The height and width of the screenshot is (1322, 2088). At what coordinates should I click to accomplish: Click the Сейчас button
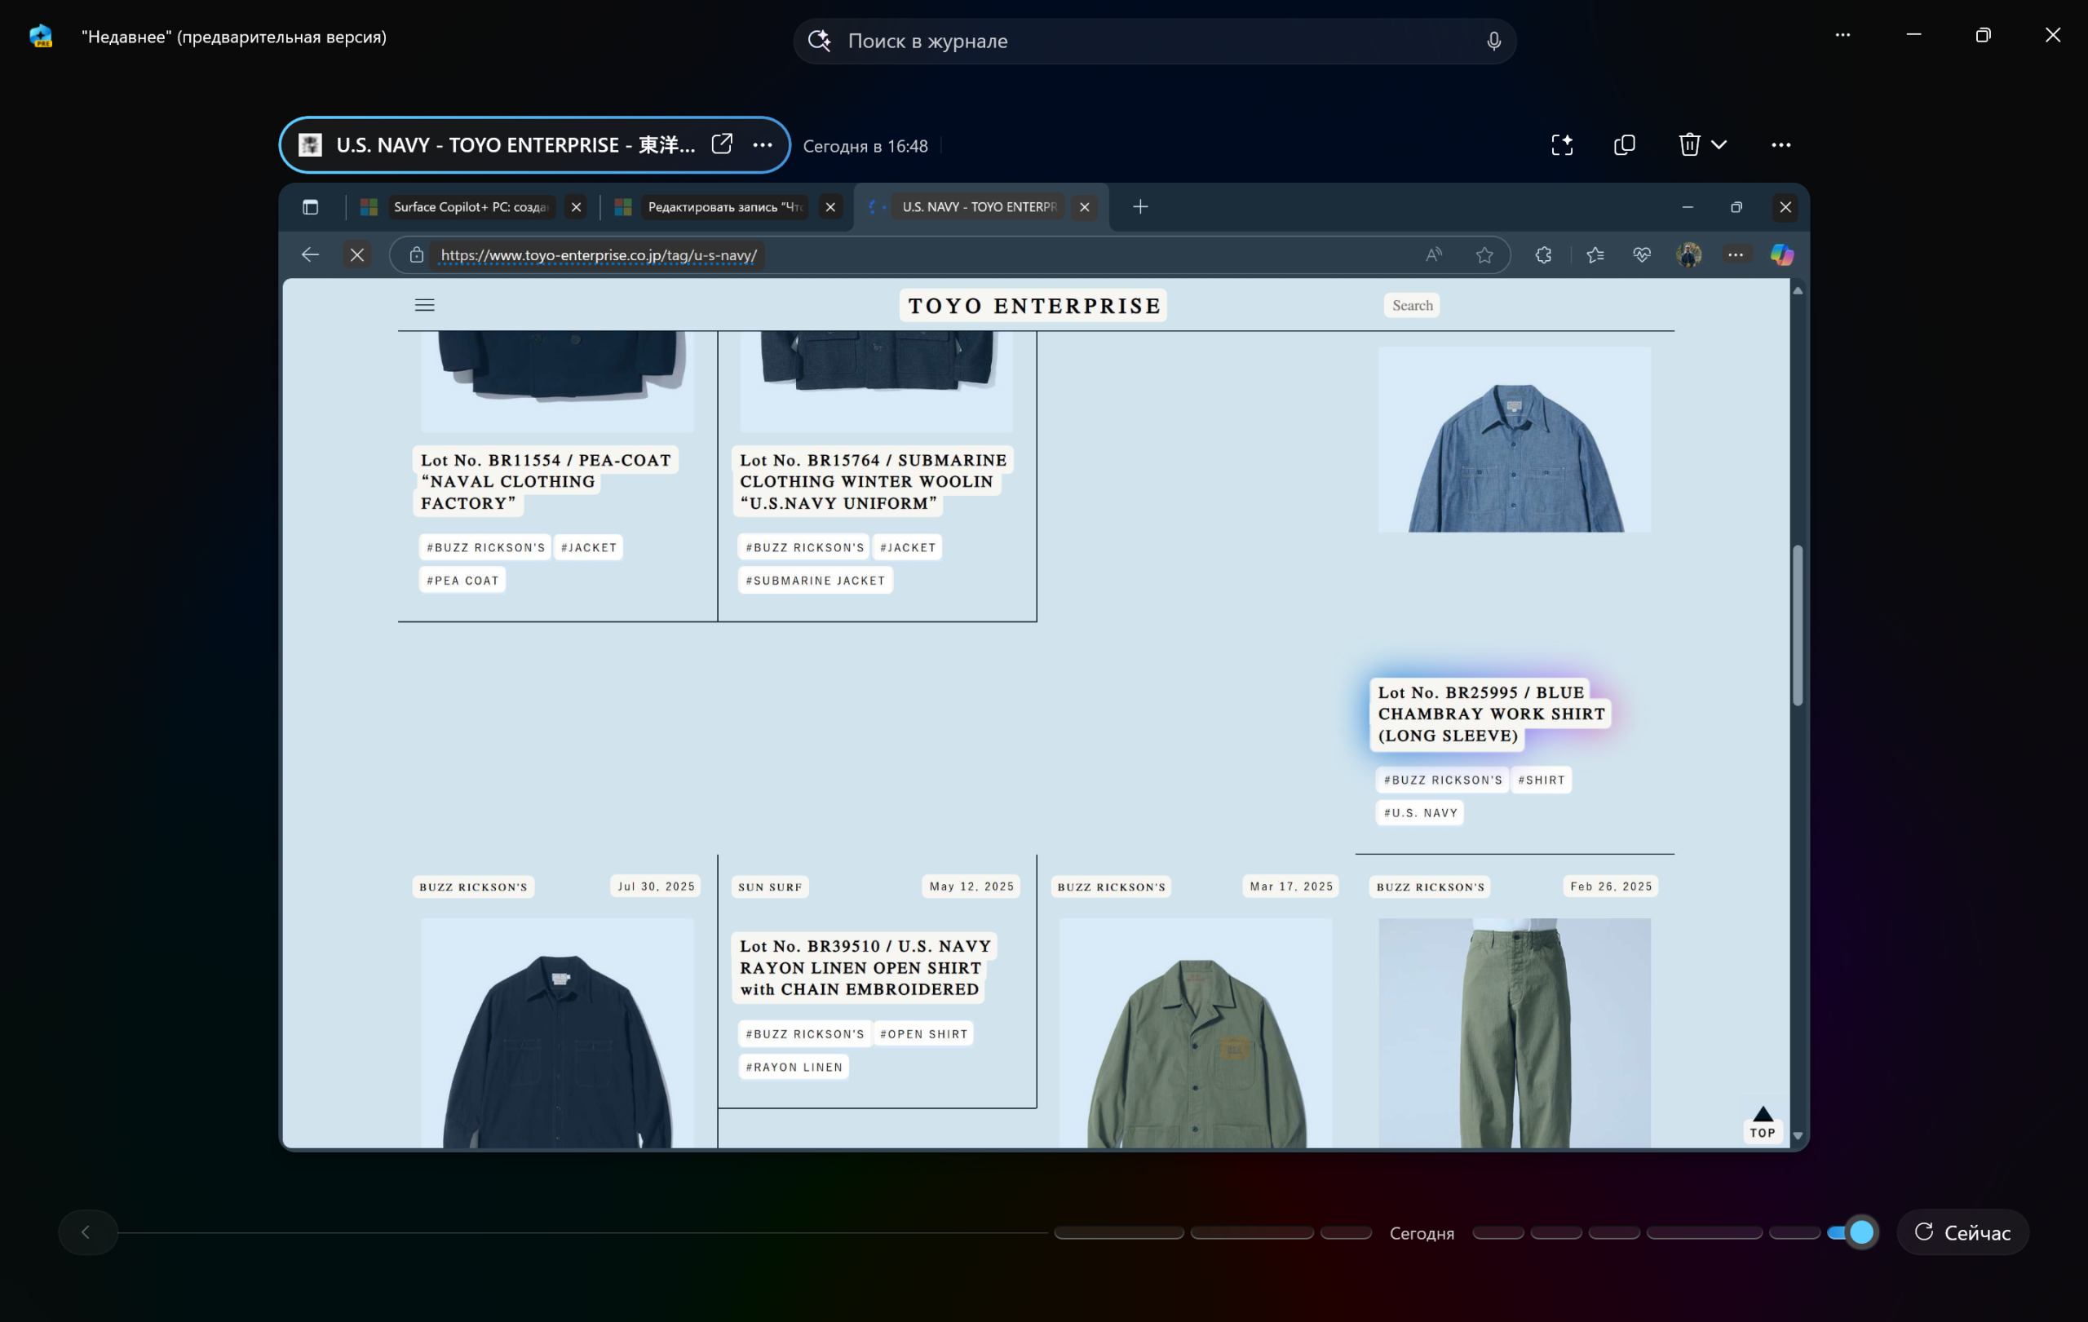1962,1231
